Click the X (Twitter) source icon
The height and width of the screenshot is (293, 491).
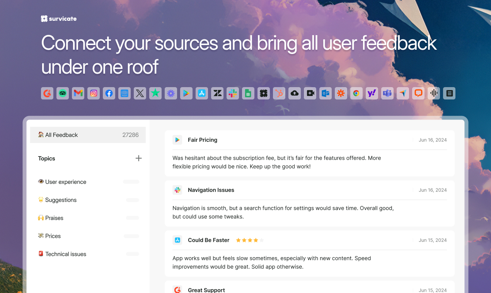[x=140, y=93]
